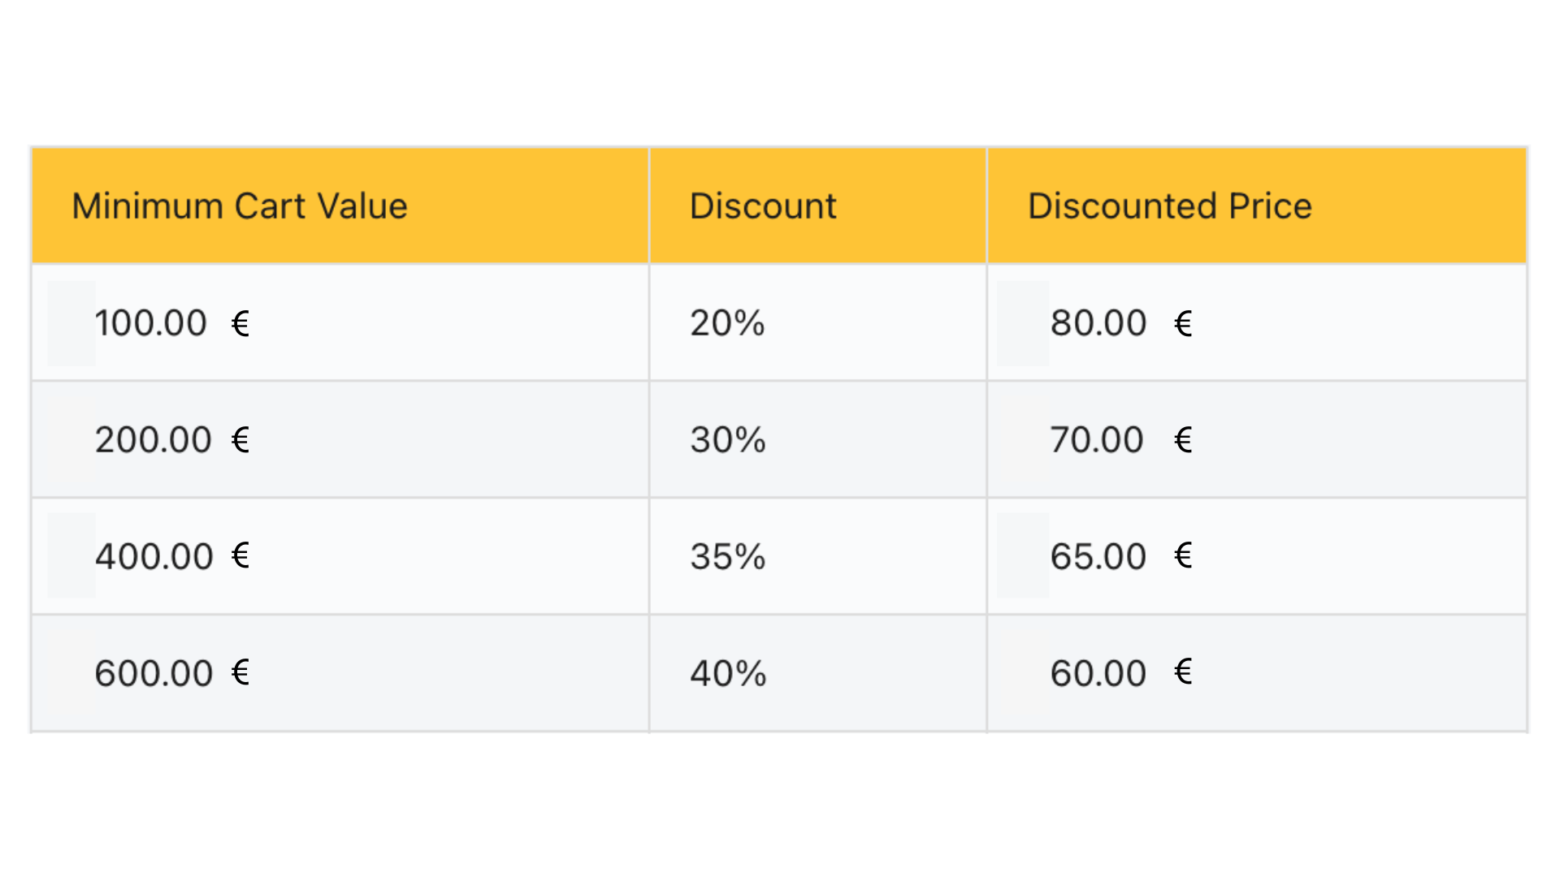The image size is (1560, 877).
Task: Click the 30% discount cell
Action: point(817,439)
